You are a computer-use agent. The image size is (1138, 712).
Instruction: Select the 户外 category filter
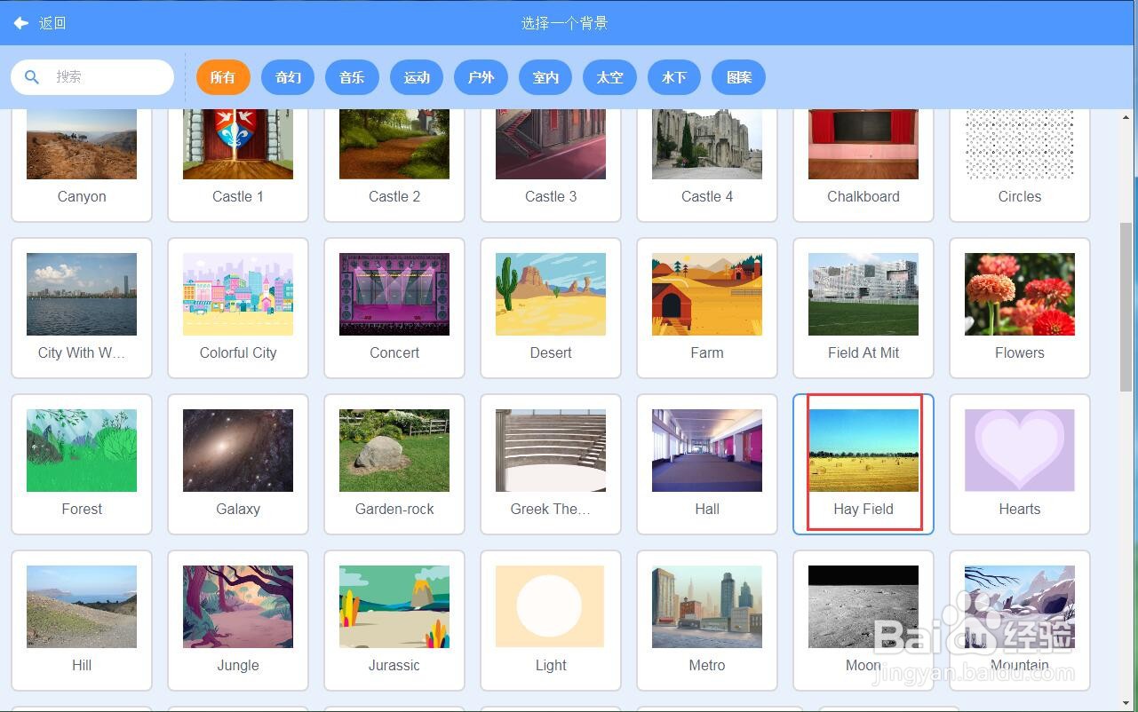click(481, 77)
